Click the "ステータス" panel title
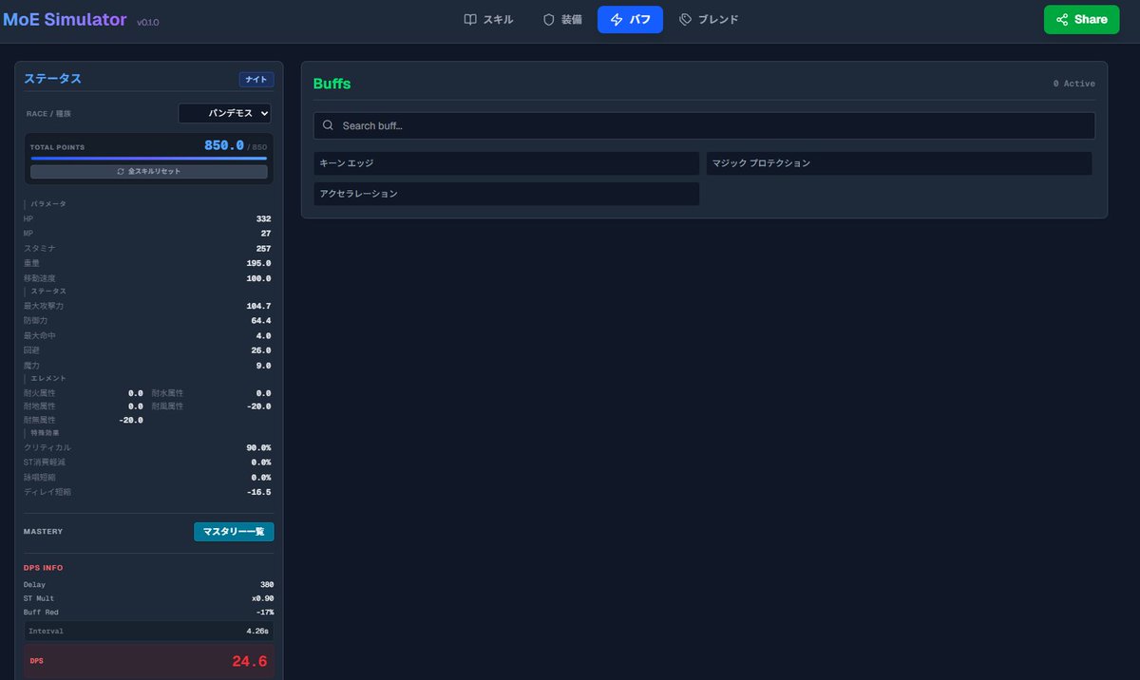The image size is (1140, 680). point(52,79)
